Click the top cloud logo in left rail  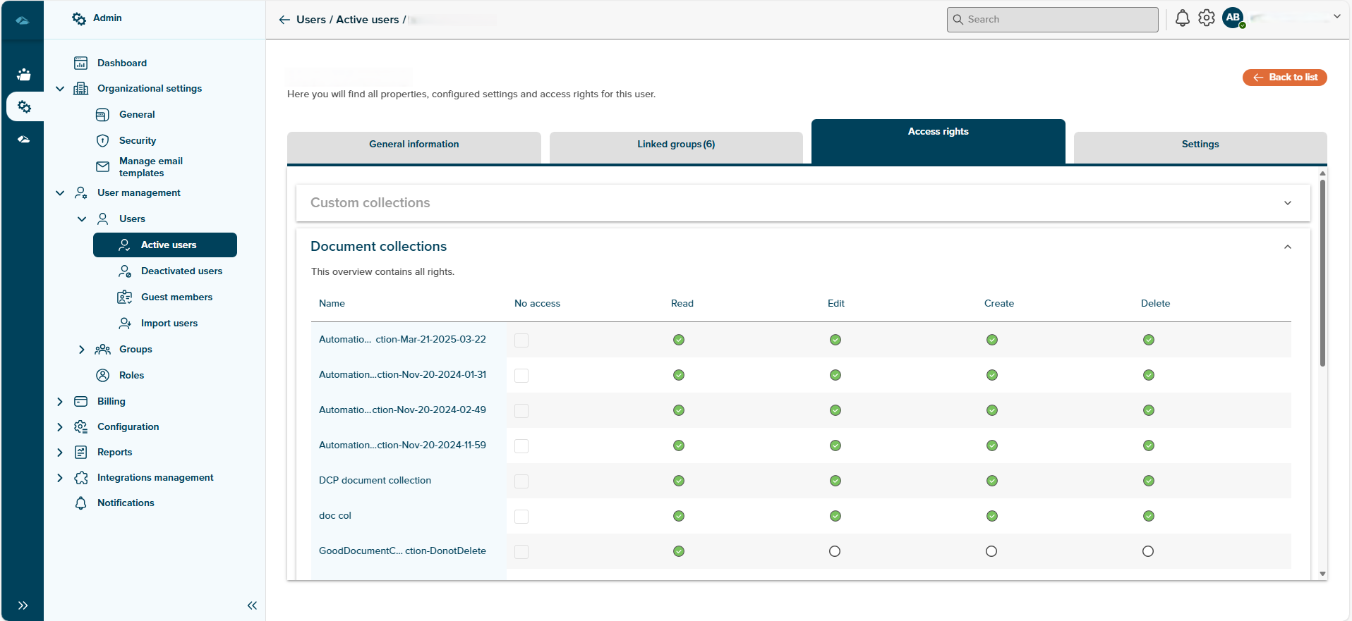(x=23, y=20)
